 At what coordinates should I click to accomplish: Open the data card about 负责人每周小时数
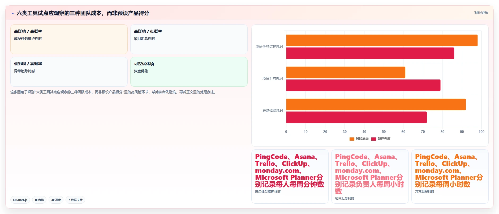pos(370,177)
